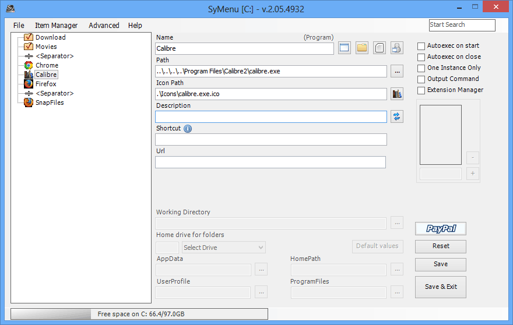Open the Item Manager menu
513x325 pixels.
[56, 26]
